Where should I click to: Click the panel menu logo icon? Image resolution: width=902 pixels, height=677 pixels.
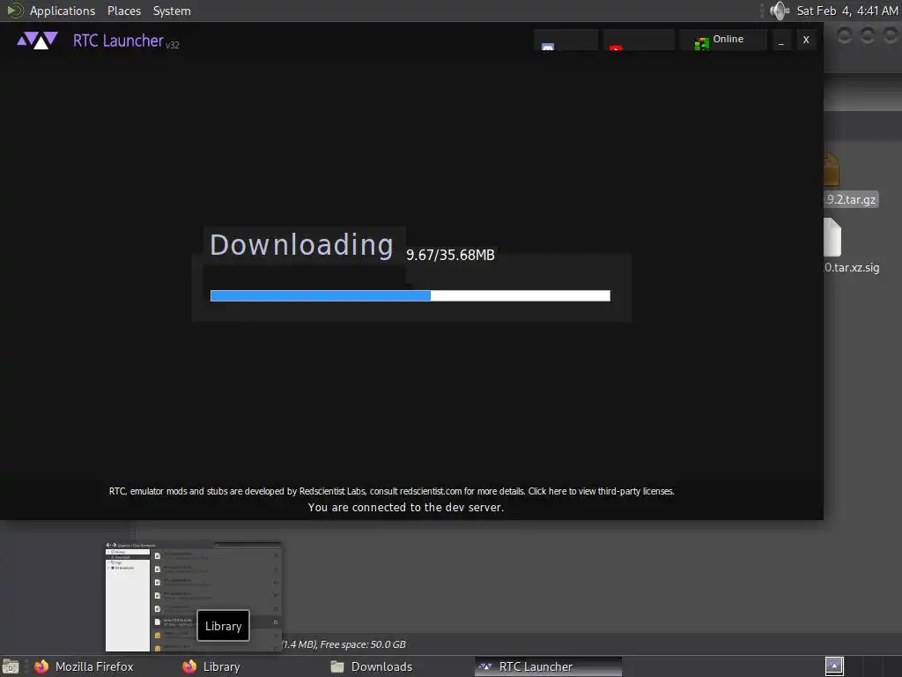(x=14, y=11)
